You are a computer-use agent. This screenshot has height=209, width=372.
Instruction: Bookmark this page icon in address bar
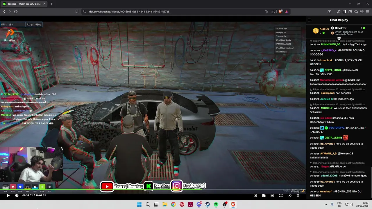(77, 12)
